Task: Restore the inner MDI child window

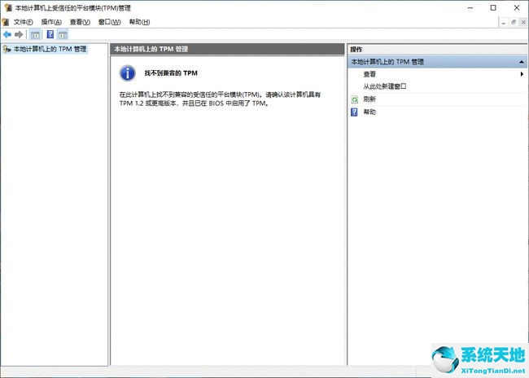Action: point(514,22)
